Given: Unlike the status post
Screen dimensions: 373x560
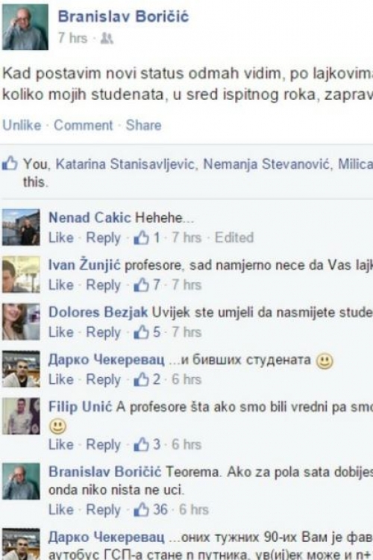Looking at the screenshot, I should (x=22, y=125).
